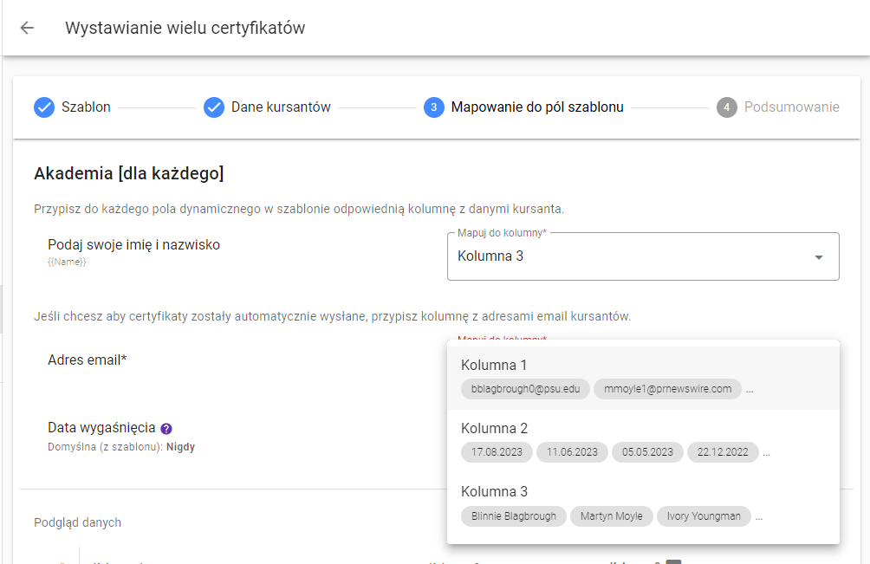Click the 22.12.2022 date chip
870x564 pixels.
pos(723,452)
